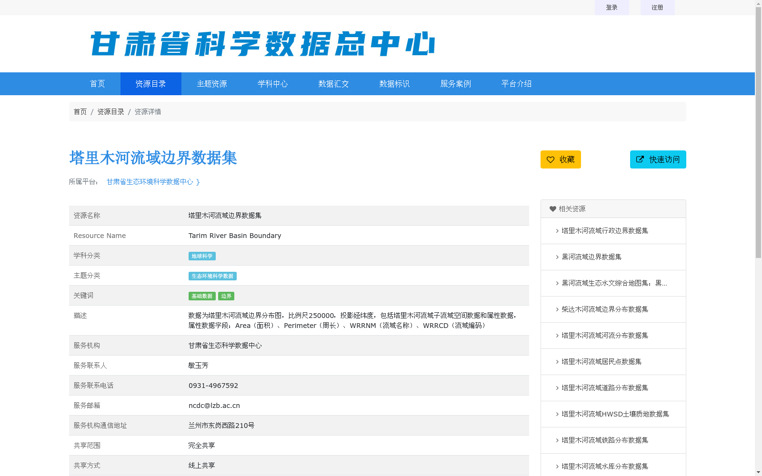Select 数据汇交 navigation item

(334, 84)
